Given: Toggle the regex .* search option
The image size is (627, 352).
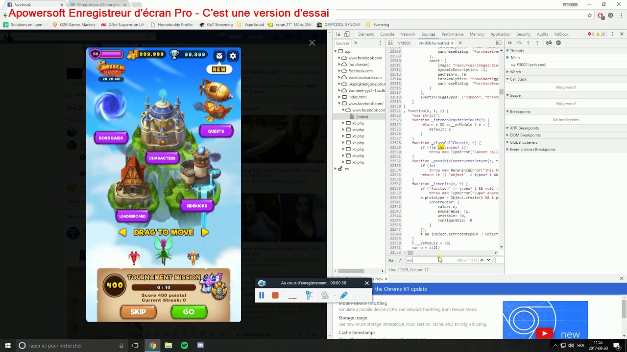Looking at the screenshot, I should [x=400, y=260].
